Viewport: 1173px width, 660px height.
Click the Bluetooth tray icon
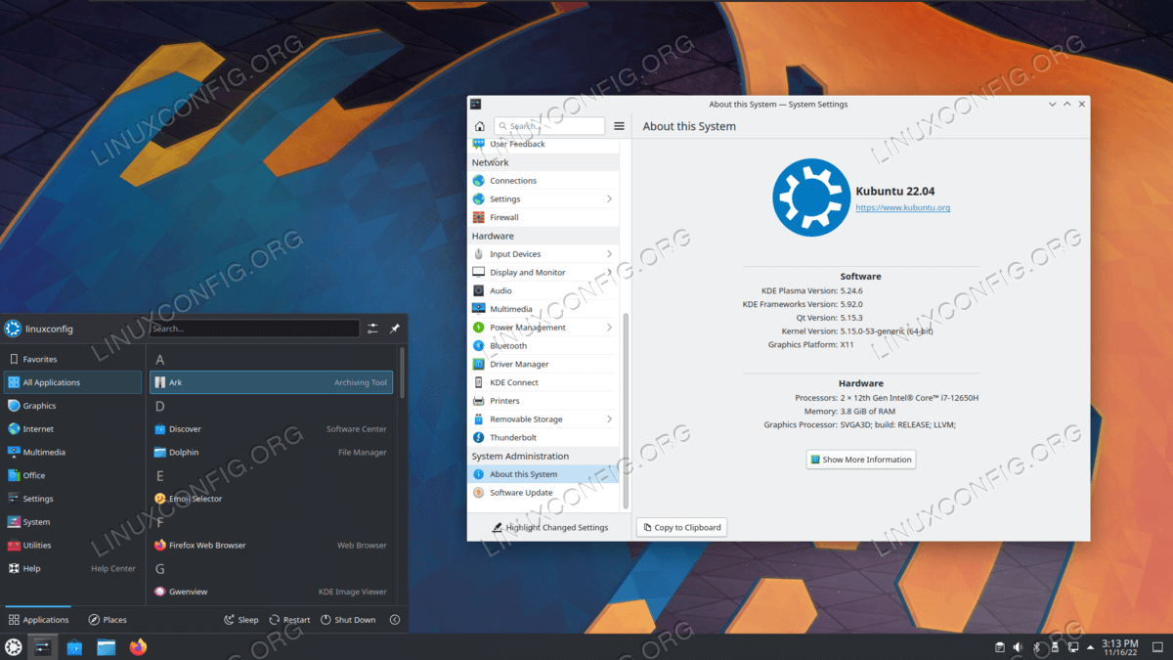tap(1037, 647)
